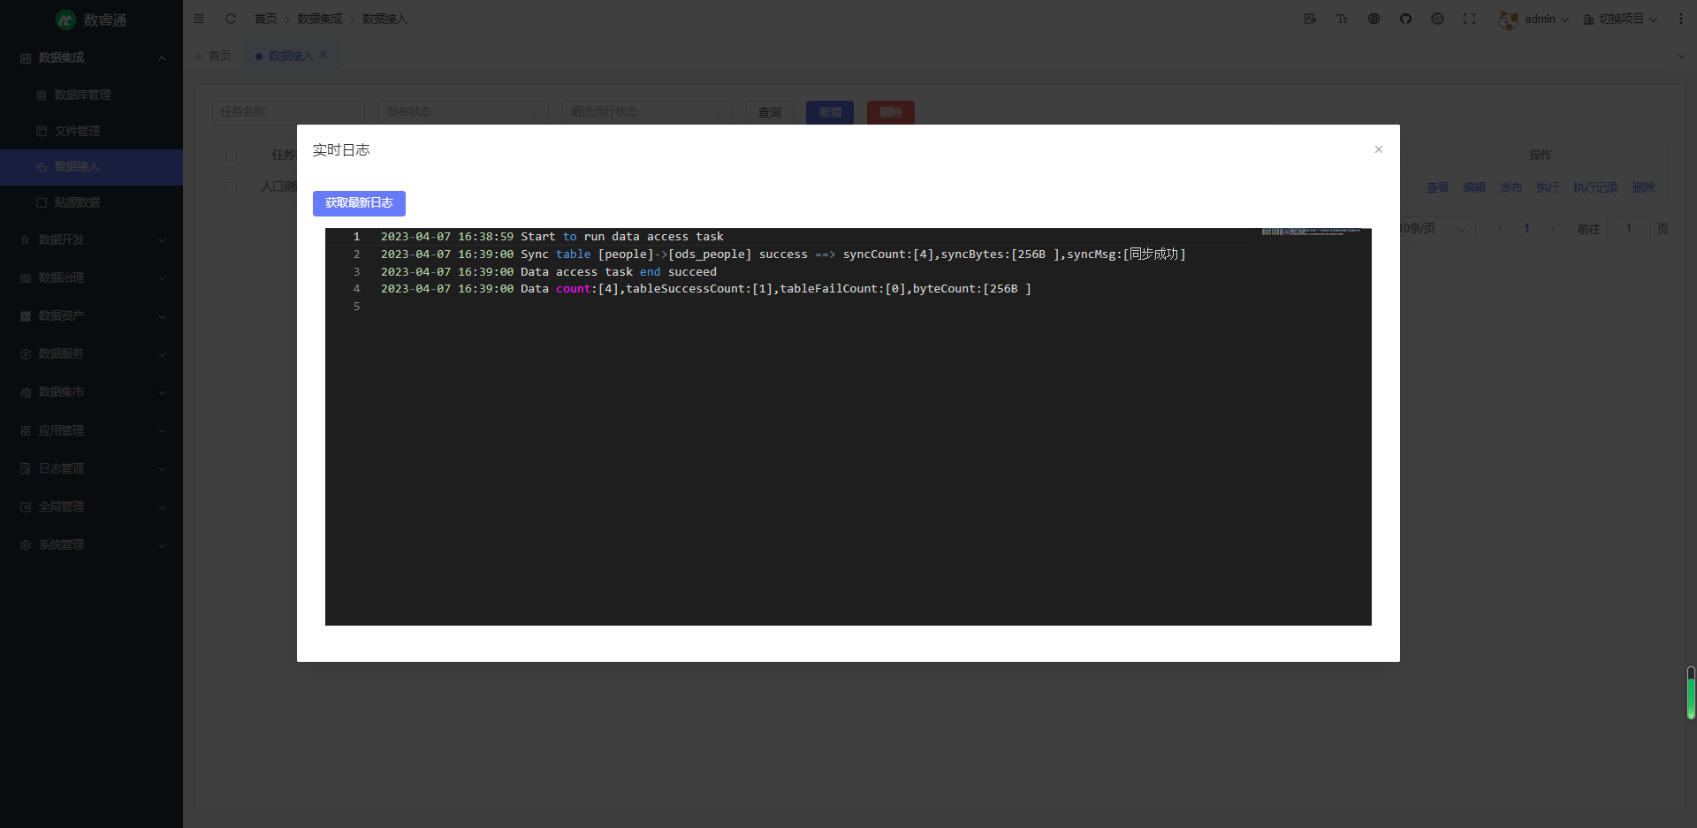This screenshot has height=828, width=1697.
Task: Open the Gitee icon link
Action: 1437,19
